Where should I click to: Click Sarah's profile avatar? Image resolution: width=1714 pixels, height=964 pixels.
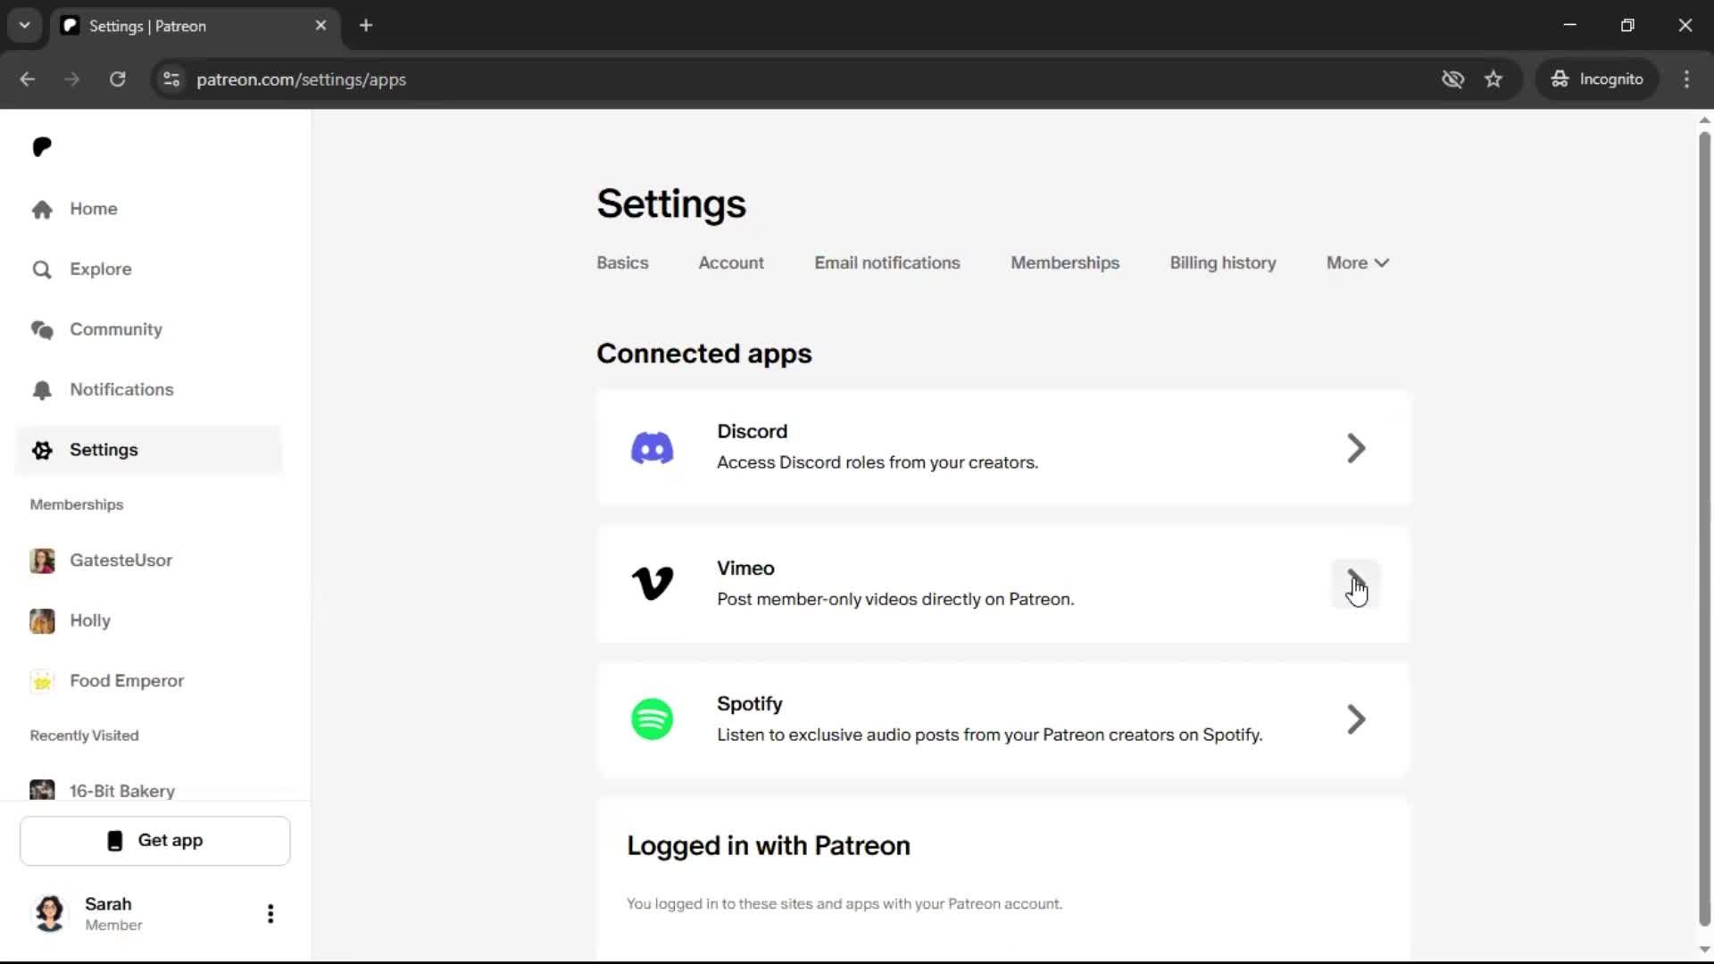coord(50,913)
